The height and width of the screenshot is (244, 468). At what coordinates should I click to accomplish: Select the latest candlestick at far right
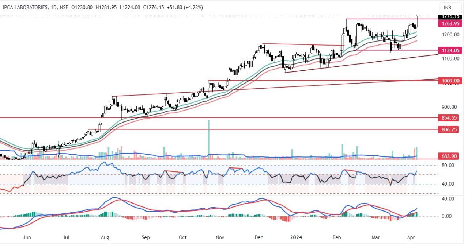point(418,21)
